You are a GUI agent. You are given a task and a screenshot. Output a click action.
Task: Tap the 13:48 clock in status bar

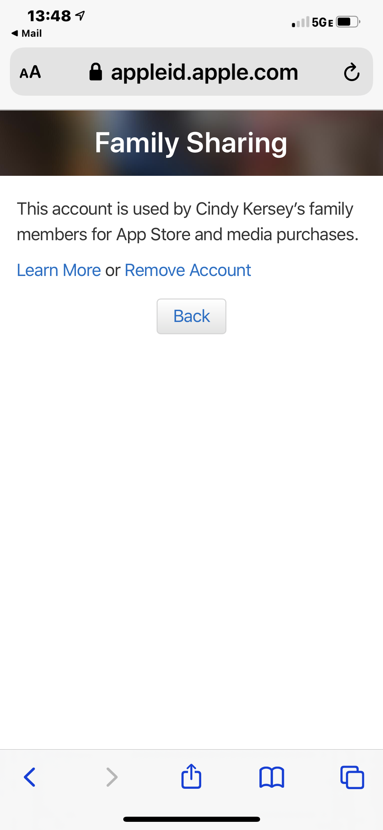pos(49,16)
